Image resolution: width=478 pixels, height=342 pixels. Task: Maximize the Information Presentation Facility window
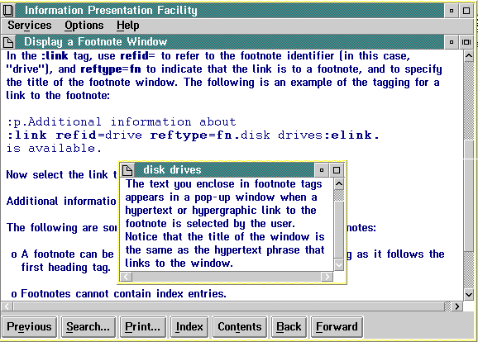pos(466,11)
